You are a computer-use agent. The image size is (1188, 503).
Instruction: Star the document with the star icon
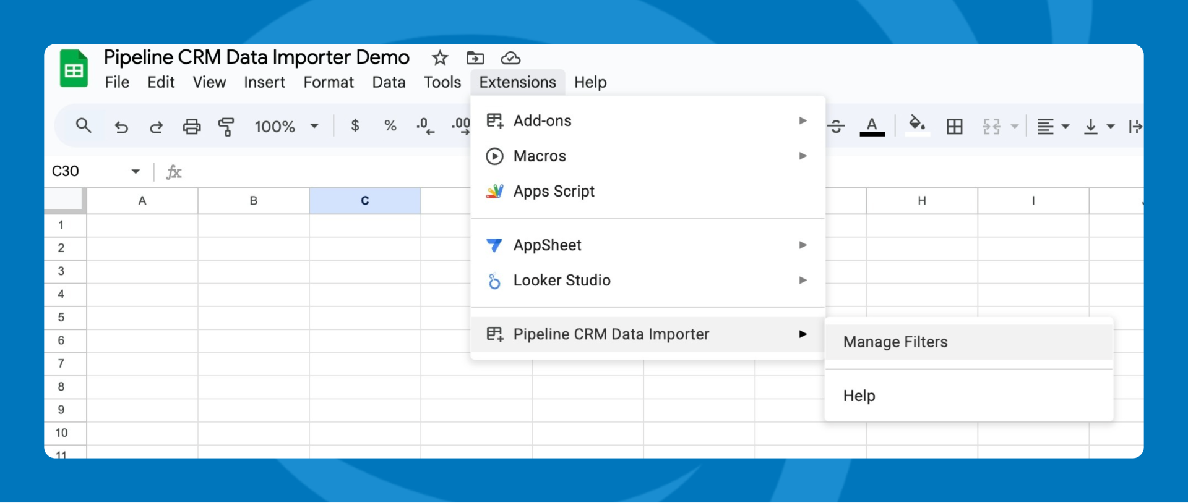tap(440, 58)
